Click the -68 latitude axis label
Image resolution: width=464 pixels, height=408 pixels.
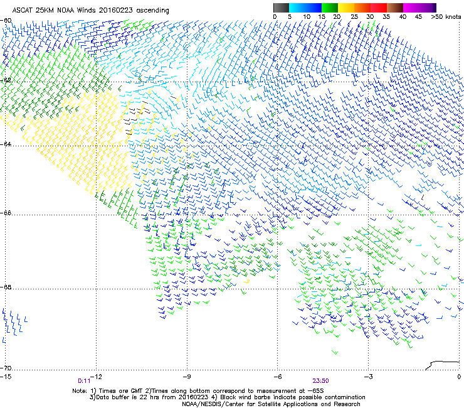click(6, 287)
